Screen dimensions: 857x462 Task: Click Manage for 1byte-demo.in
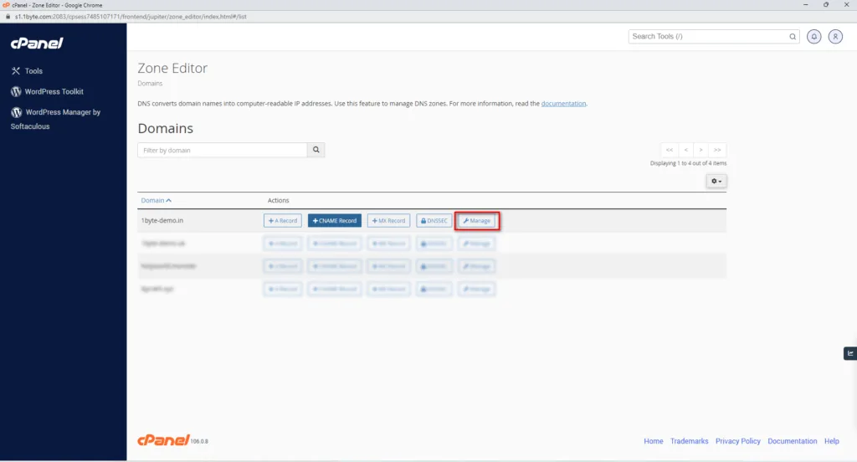pyautogui.click(x=477, y=220)
